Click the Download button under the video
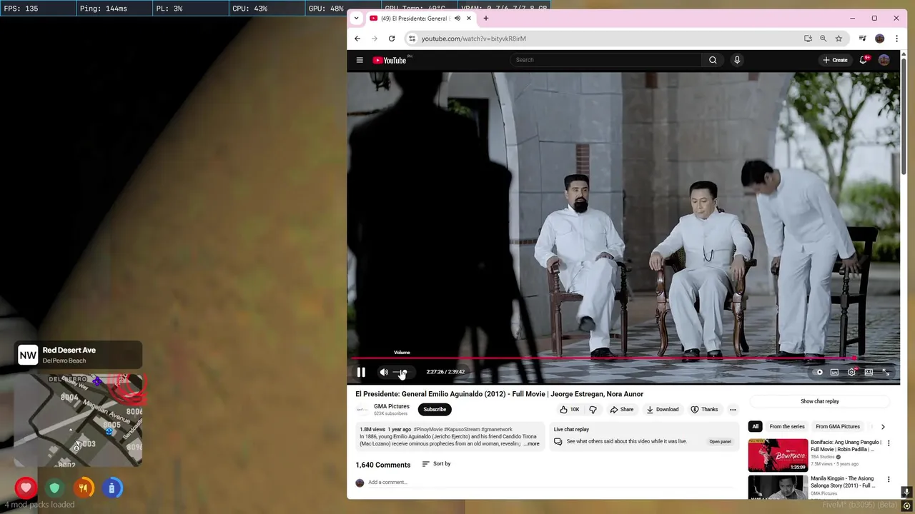This screenshot has height=514, width=915. point(663,410)
